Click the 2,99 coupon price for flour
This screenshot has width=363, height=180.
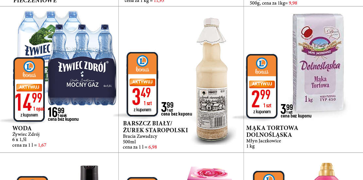tap(261, 98)
